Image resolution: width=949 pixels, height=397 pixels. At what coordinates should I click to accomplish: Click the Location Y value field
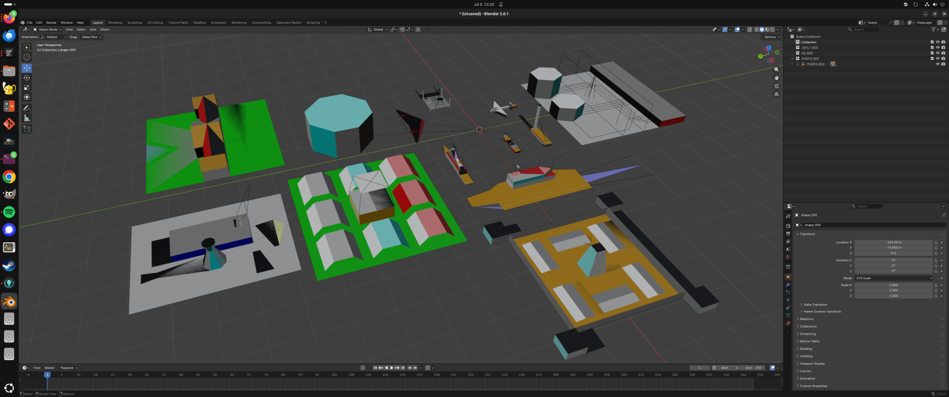coord(894,248)
